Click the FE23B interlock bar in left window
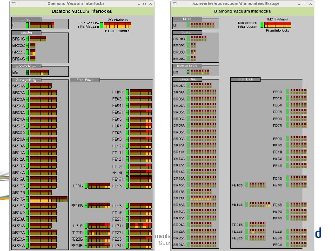Image resolution: width=335 pixels, height=251 pixels. pos(99,239)
